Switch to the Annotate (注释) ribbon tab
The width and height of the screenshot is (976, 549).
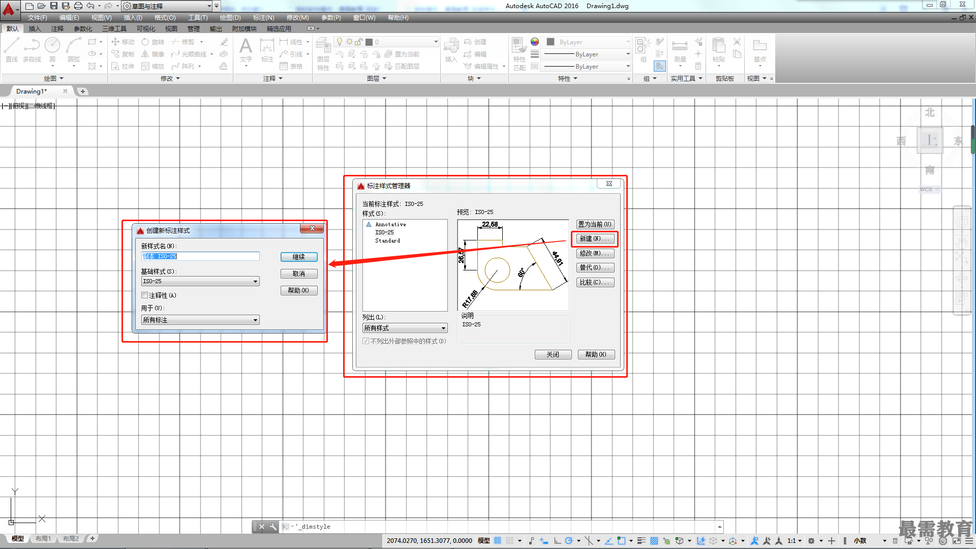57,29
